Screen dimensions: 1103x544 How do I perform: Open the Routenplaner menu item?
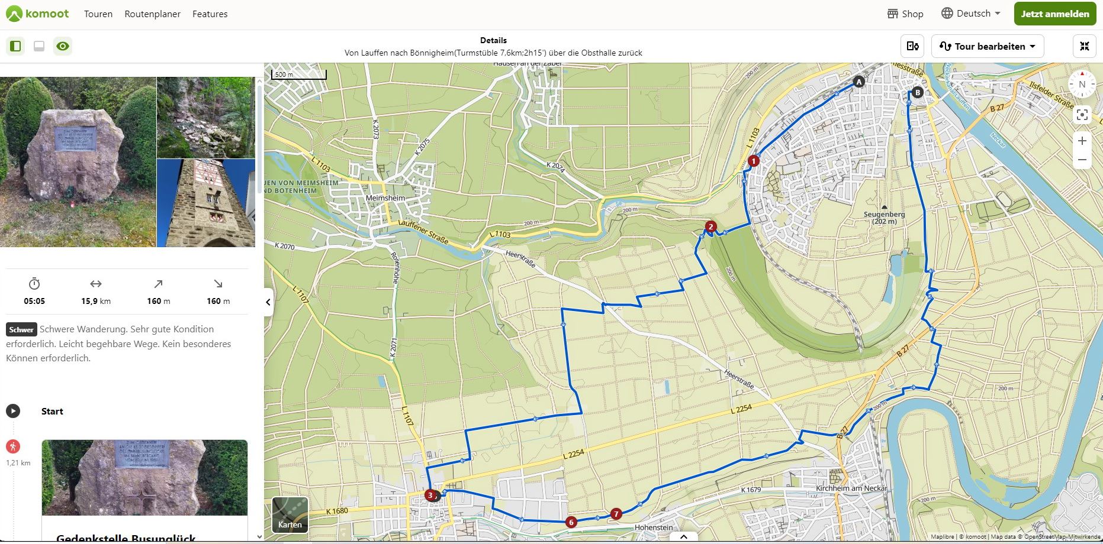(x=152, y=14)
